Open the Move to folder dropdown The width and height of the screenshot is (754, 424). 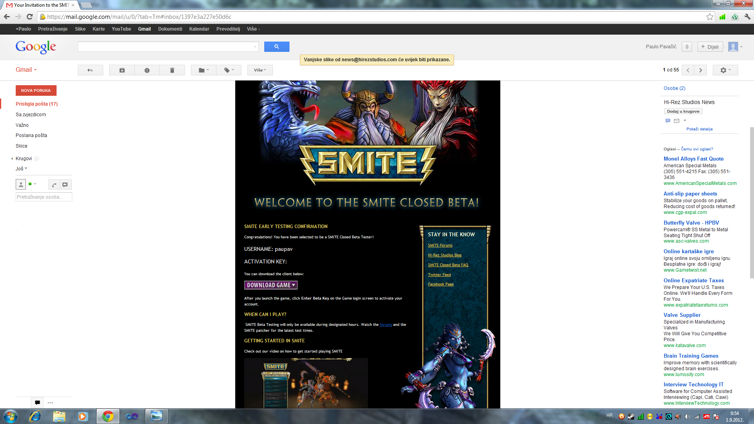pos(203,70)
